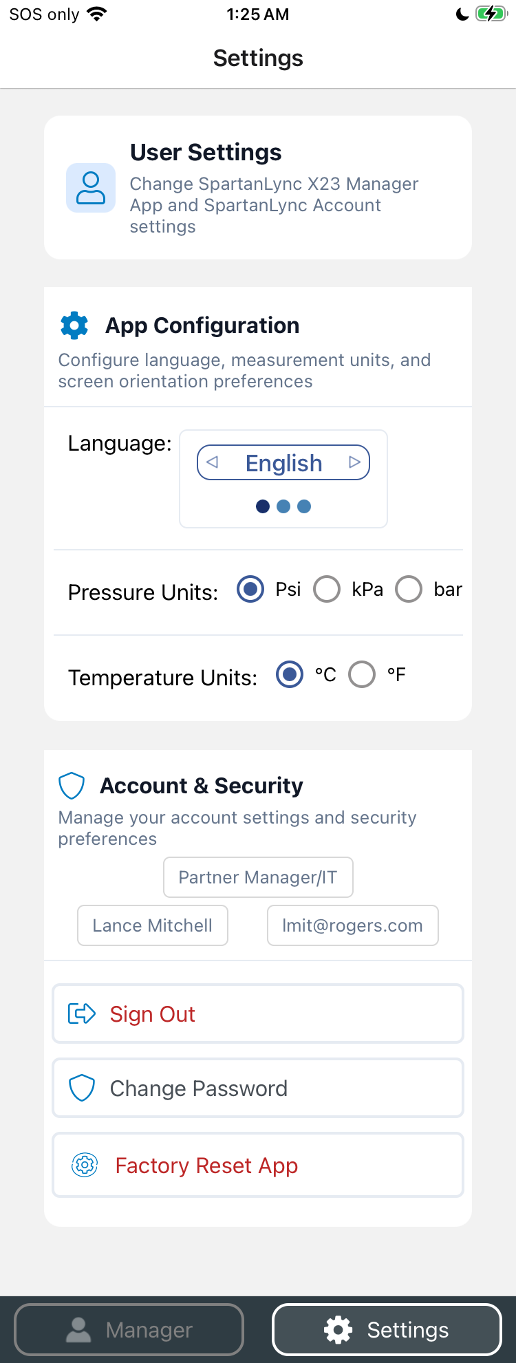Select the bar pressure unit
Image resolution: width=516 pixels, height=1363 pixels.
(x=409, y=590)
